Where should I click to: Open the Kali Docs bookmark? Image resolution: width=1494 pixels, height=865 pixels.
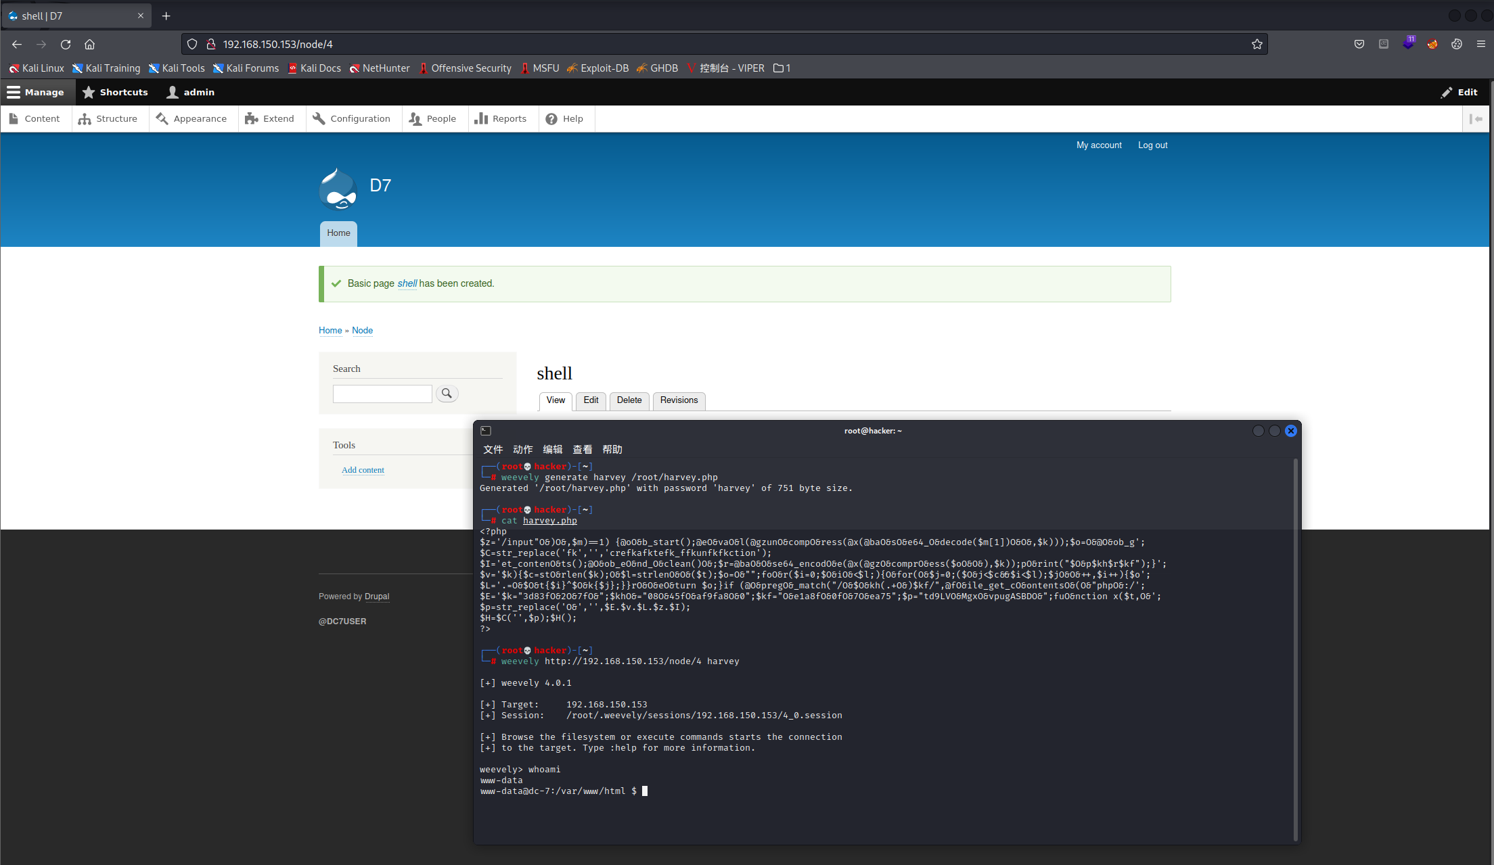315,68
